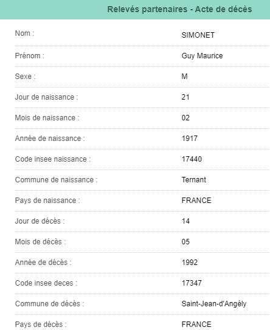The height and width of the screenshot is (330, 270).
Task: Click the birth commune Ternant
Action: (194, 180)
